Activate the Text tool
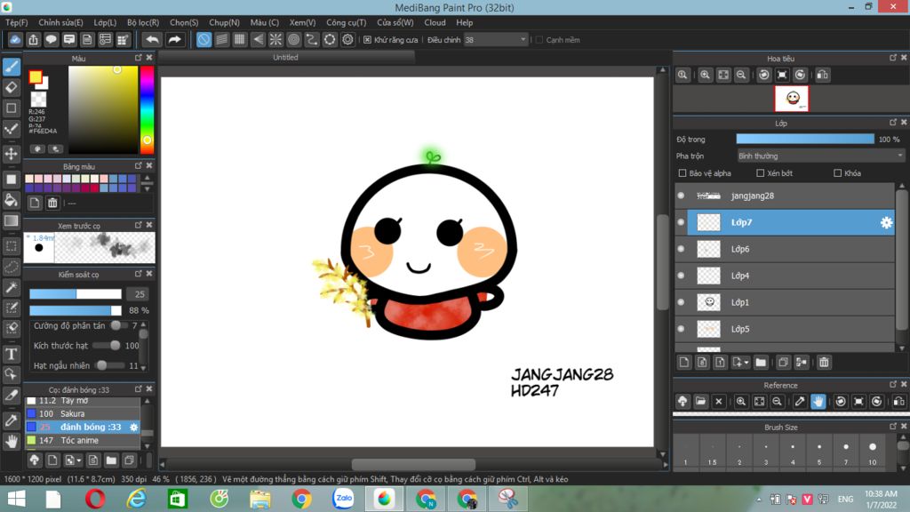The width and height of the screenshot is (910, 512). (x=12, y=354)
